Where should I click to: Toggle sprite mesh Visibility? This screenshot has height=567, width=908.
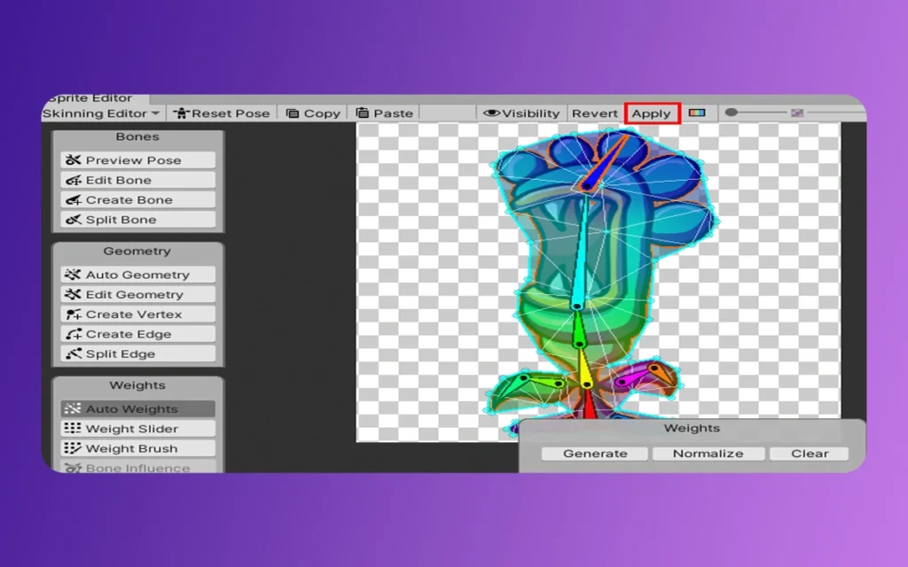tap(521, 113)
